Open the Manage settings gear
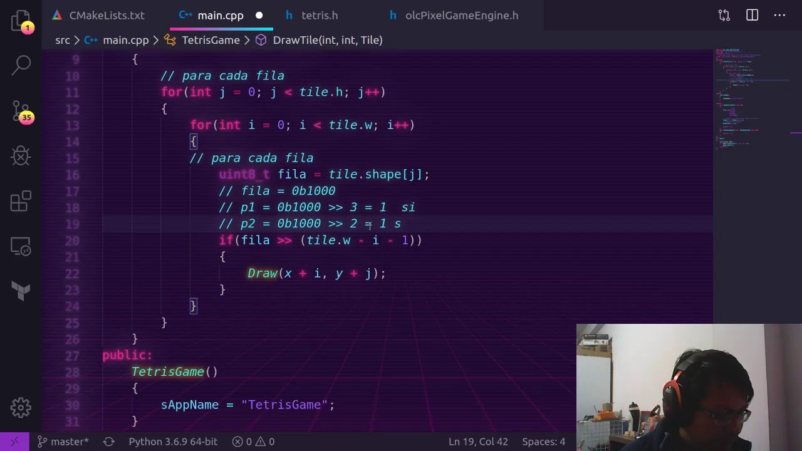The height and width of the screenshot is (451, 802). tap(21, 408)
